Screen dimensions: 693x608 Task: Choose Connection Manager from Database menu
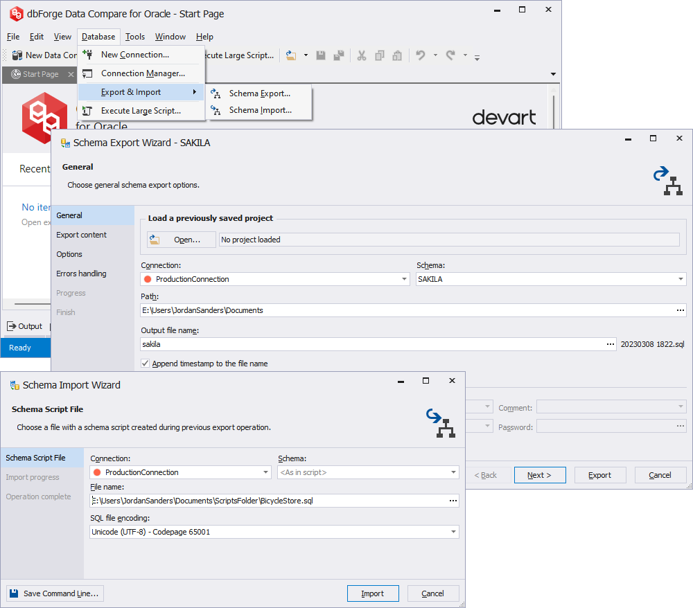[143, 73]
